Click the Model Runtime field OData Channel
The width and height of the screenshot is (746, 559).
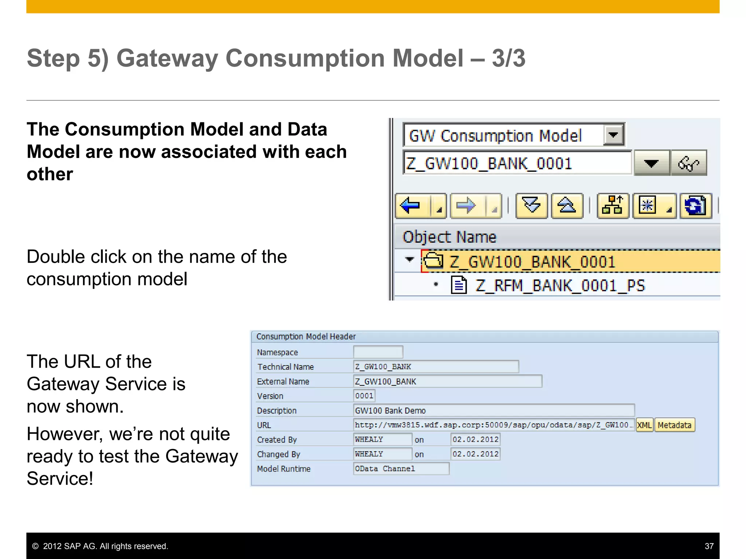point(401,468)
